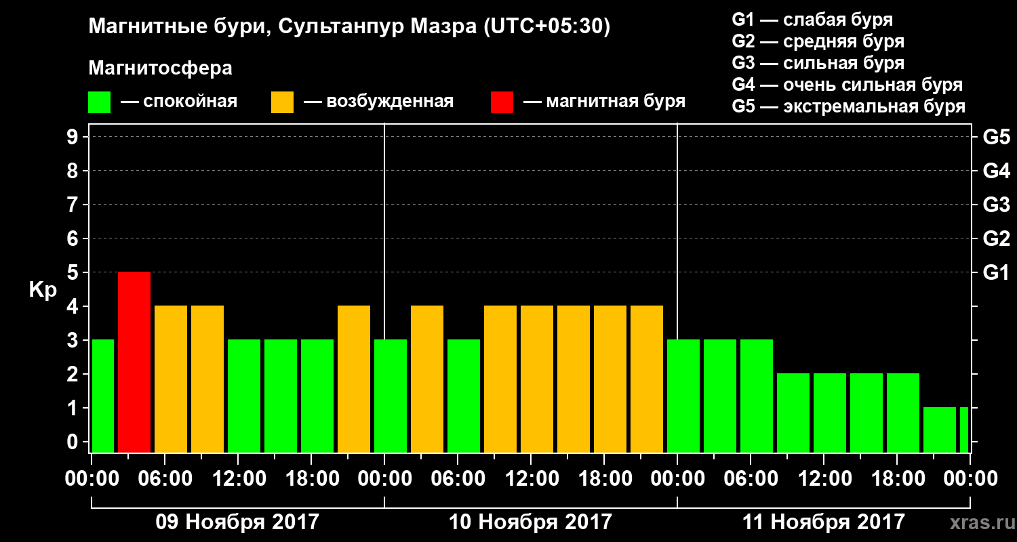This screenshot has width=1017, height=542.
Task: Click the '8' Kp axis value
Action: tap(74, 171)
